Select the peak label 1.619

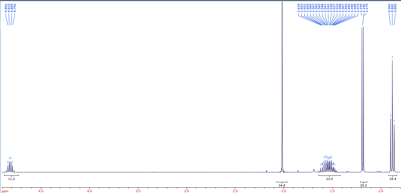pyautogui.click(x=298, y=8)
